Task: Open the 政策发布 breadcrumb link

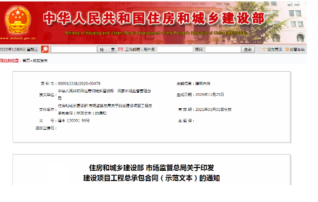Action: coord(40,60)
